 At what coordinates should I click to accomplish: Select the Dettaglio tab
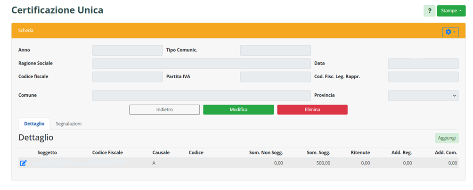coord(34,124)
